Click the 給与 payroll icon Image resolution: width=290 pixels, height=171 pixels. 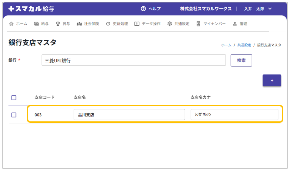(x=36, y=24)
